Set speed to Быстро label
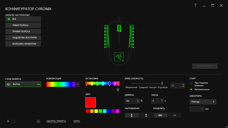The height and width of the screenshot is (128, 228). 153,87
